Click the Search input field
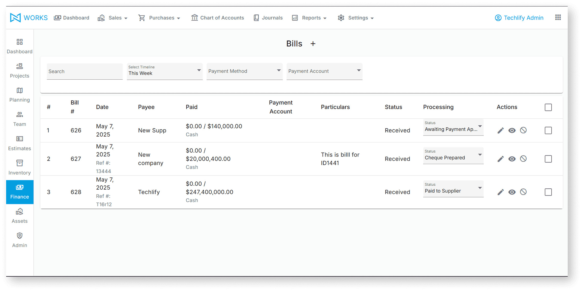This screenshot has width=582, height=291. pyautogui.click(x=85, y=71)
